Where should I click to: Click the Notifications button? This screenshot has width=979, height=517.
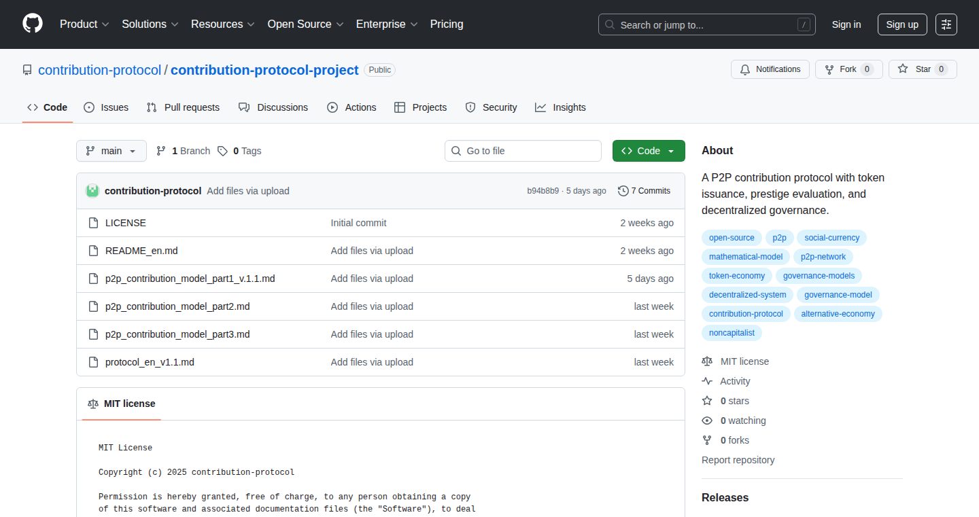[770, 69]
